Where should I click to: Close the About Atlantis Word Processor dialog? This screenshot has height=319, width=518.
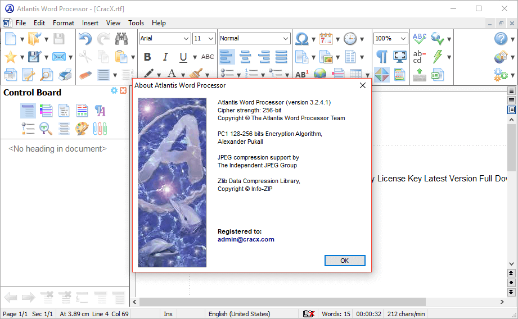[362, 85]
